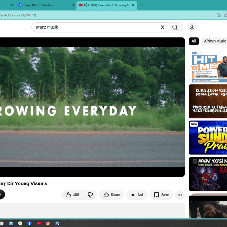Click the video title Dir Young Visuals
Viewport: 227px width, 227px height.
24,183
